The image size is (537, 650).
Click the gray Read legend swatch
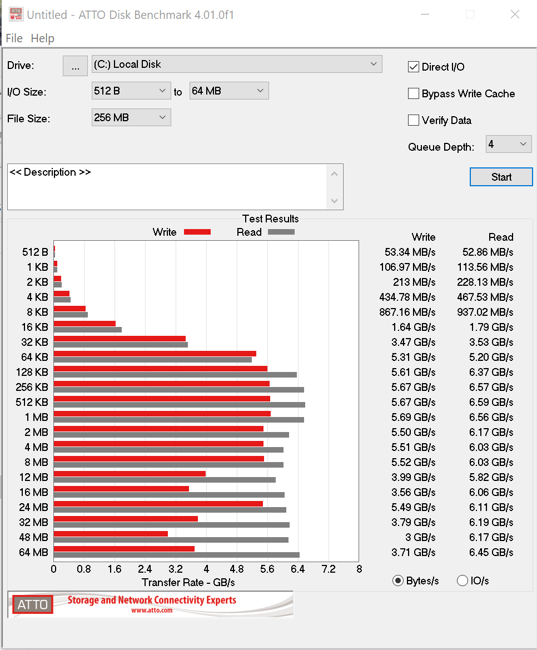click(x=281, y=232)
